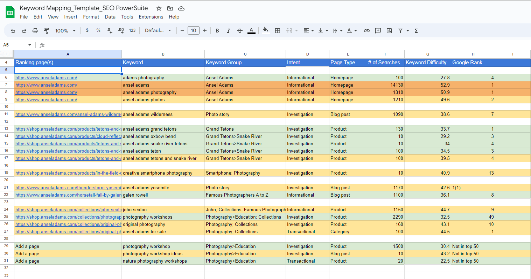Select the 'galen rowell' keyword cell
This screenshot has width=531, height=279.
point(163,195)
